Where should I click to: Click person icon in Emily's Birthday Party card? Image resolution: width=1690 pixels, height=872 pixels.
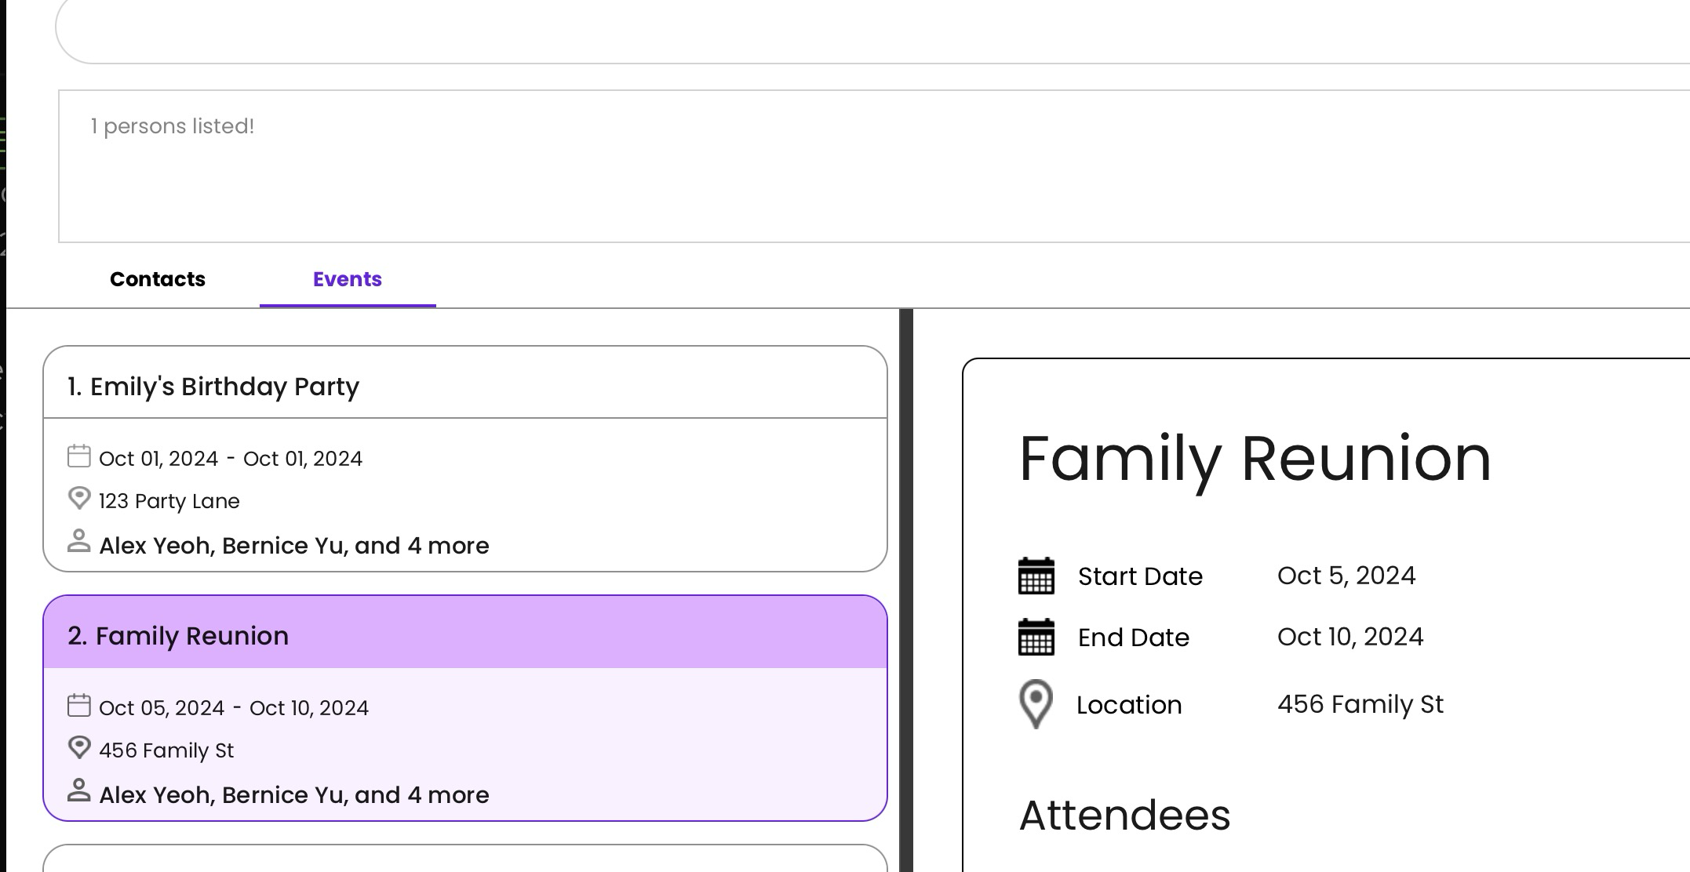[78, 542]
